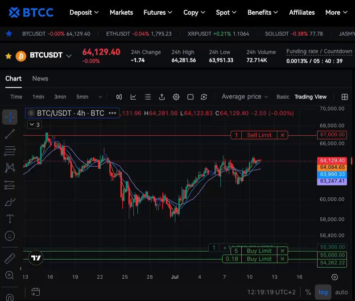Switch to Basic chart mode
This screenshot has width=355, height=301.
283,97
